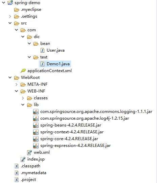Collapse the WebRoot folder

click(x=10, y=78)
